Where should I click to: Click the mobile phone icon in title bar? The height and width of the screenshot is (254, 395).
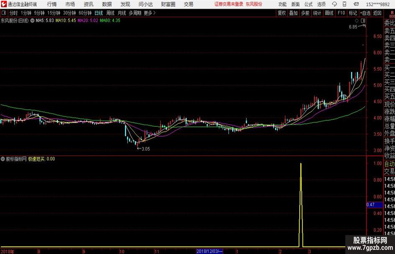344,4
